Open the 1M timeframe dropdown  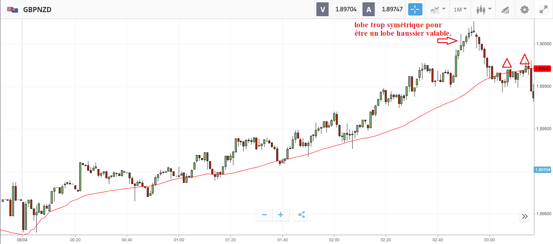point(460,9)
